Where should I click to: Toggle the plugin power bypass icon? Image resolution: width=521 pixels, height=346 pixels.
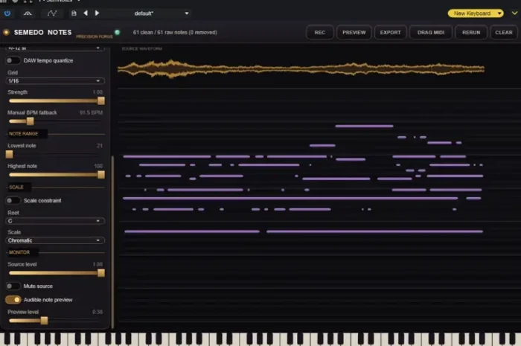pos(7,13)
